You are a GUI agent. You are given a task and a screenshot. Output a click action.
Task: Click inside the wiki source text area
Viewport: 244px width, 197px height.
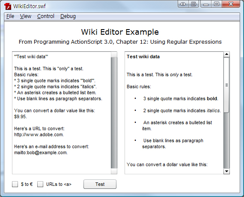click(62, 113)
